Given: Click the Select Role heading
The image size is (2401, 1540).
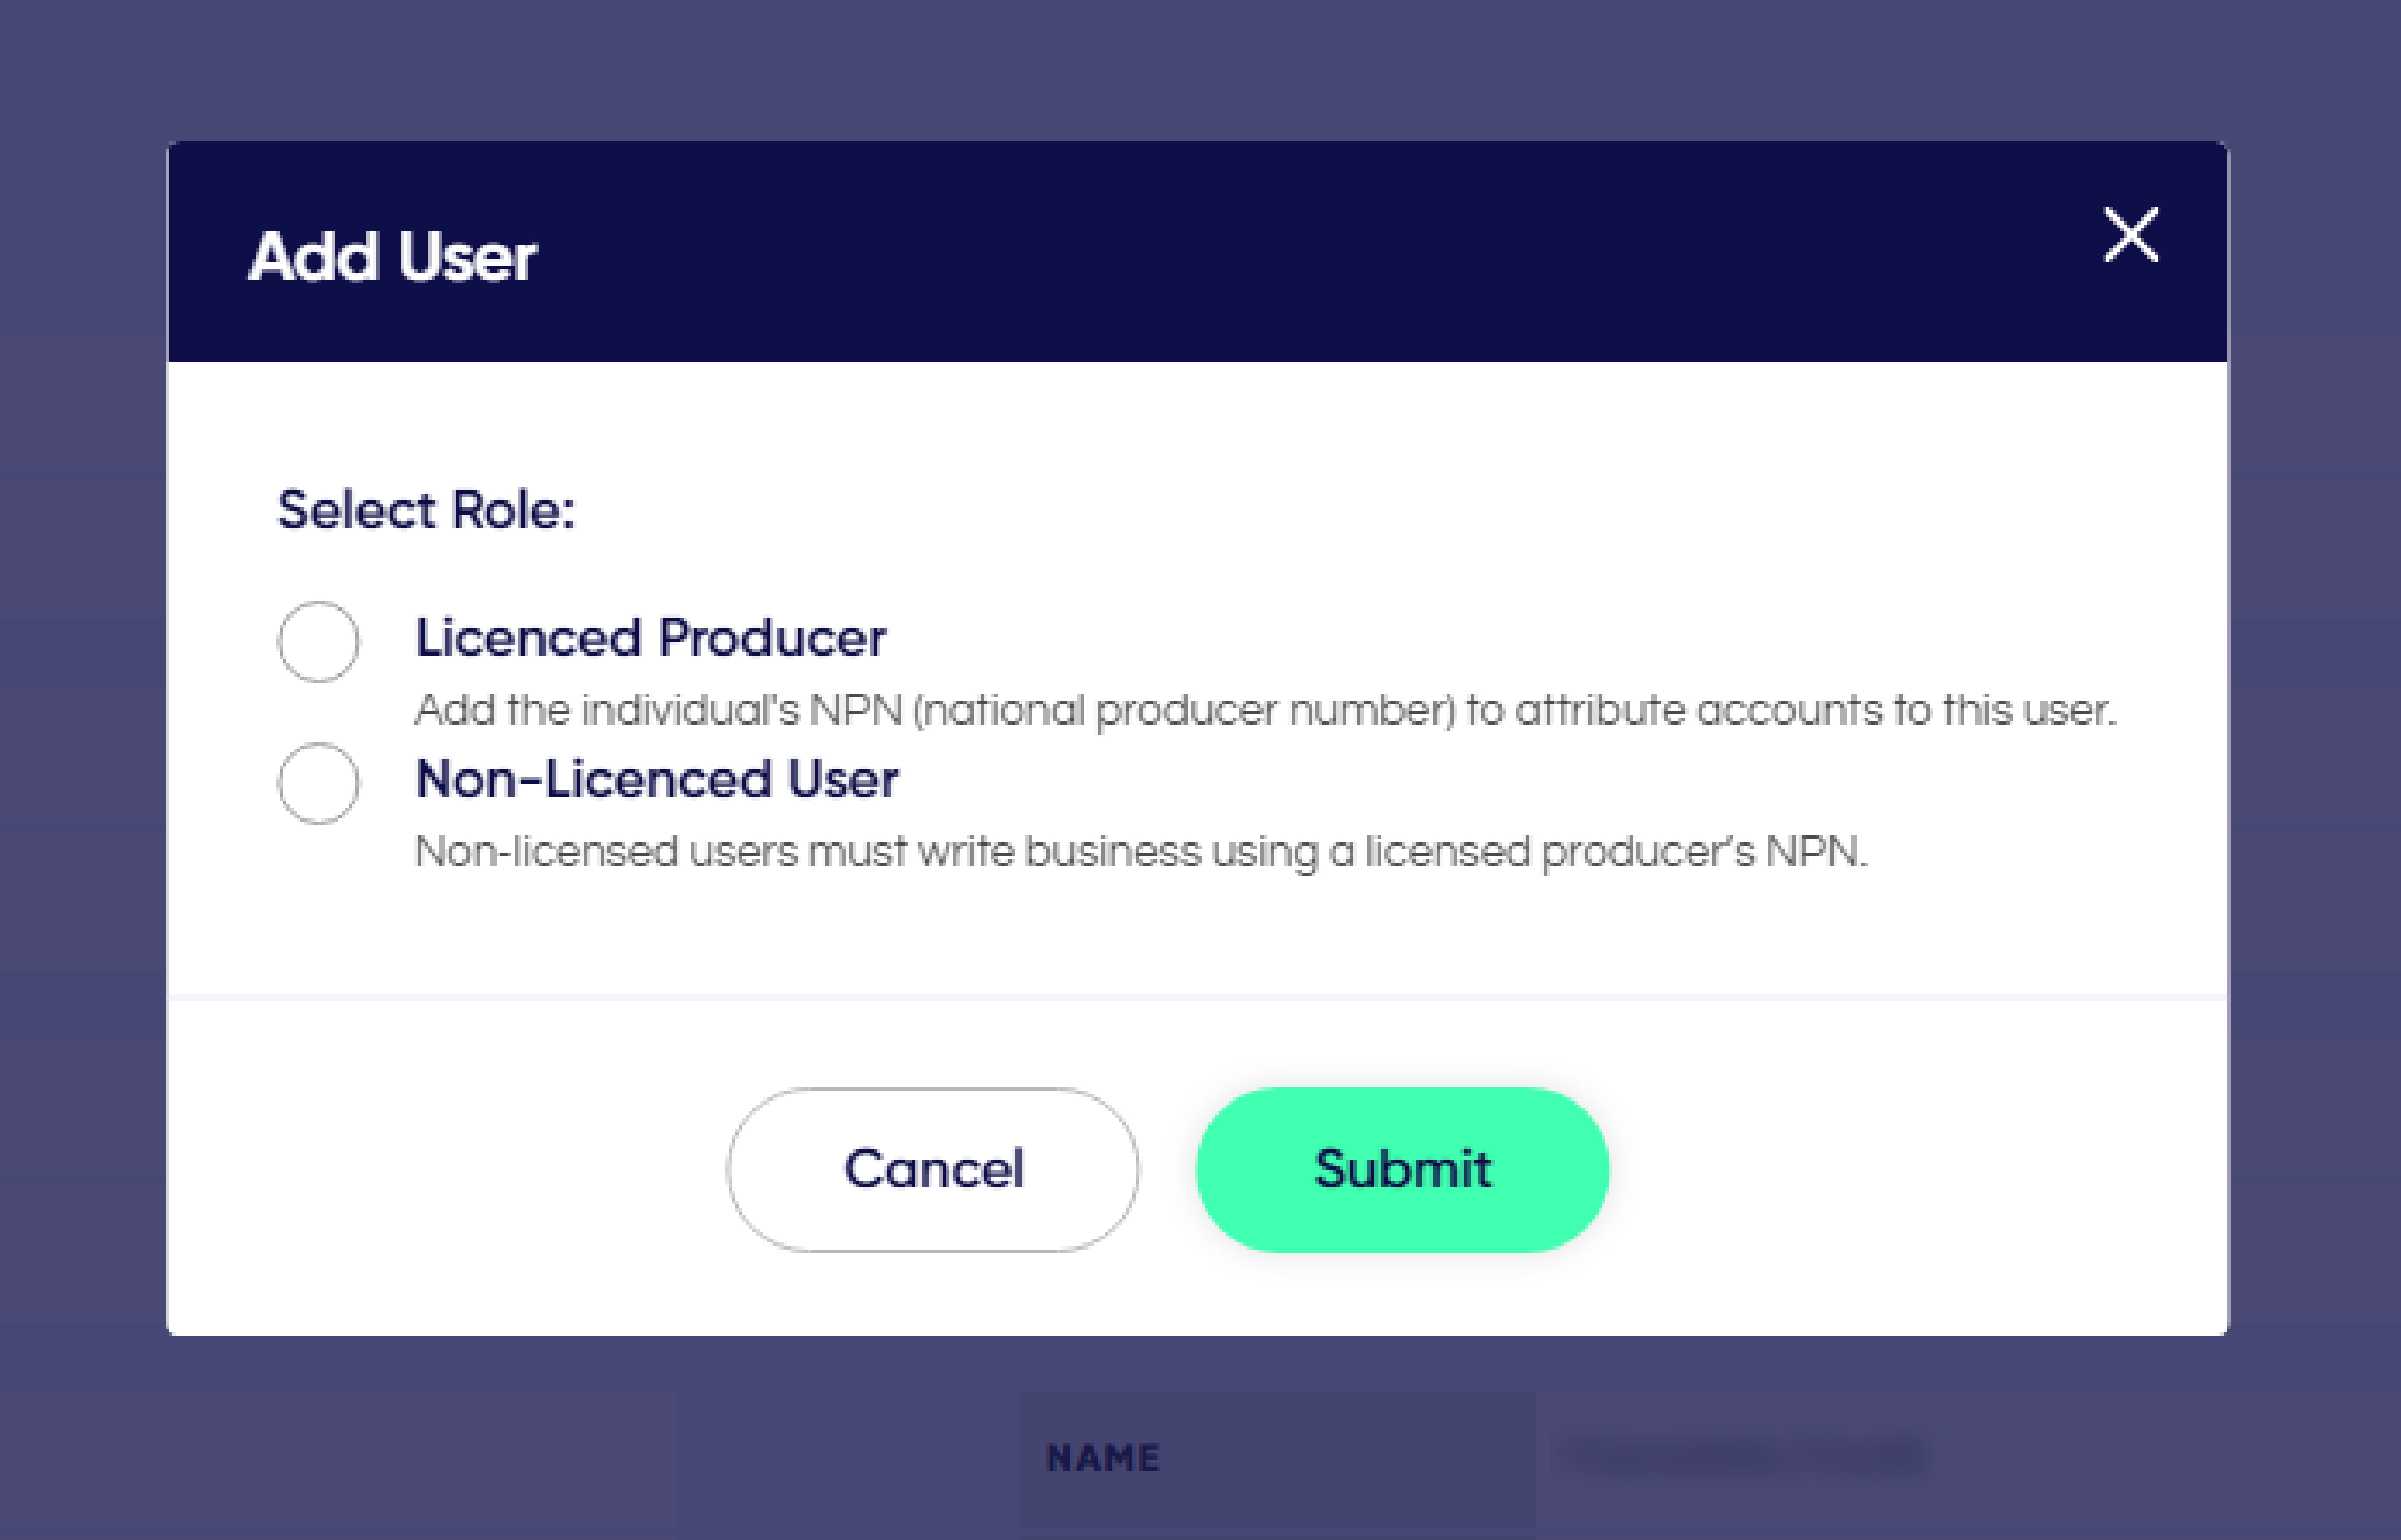Looking at the screenshot, I should pyautogui.click(x=426, y=510).
